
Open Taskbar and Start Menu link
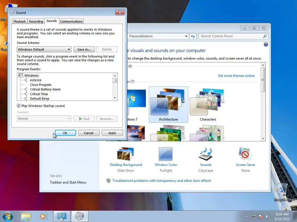point(68,182)
